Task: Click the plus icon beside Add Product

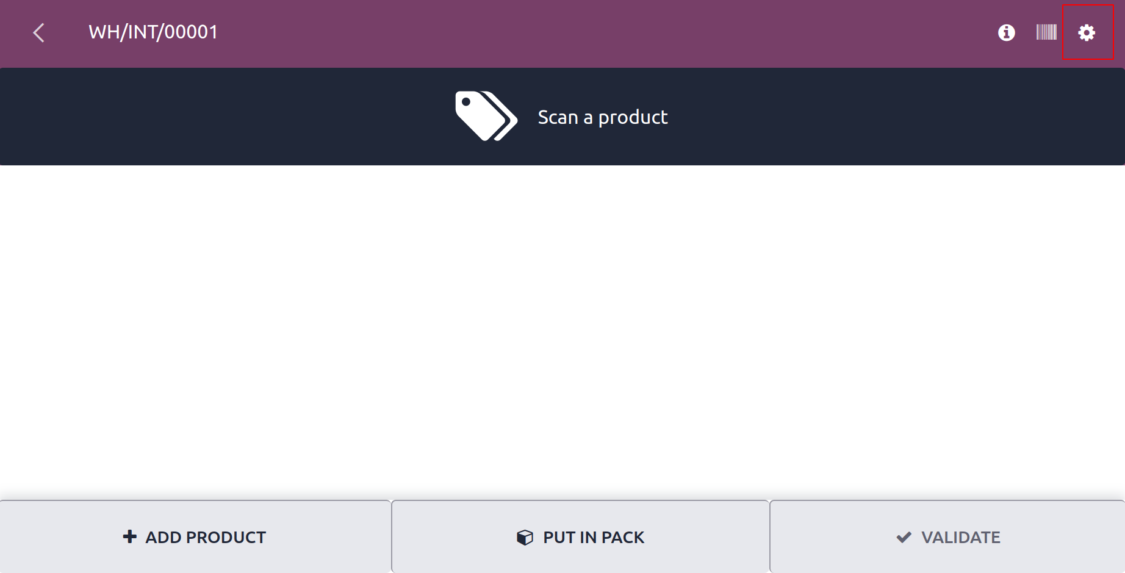Action: pyautogui.click(x=130, y=537)
